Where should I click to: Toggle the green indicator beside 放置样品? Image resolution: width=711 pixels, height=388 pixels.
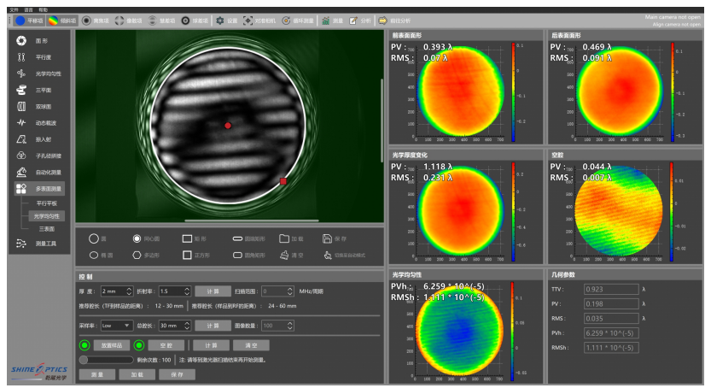tap(85, 345)
